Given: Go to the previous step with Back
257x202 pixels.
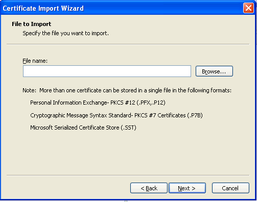Looking at the screenshot, I should click(149, 188).
